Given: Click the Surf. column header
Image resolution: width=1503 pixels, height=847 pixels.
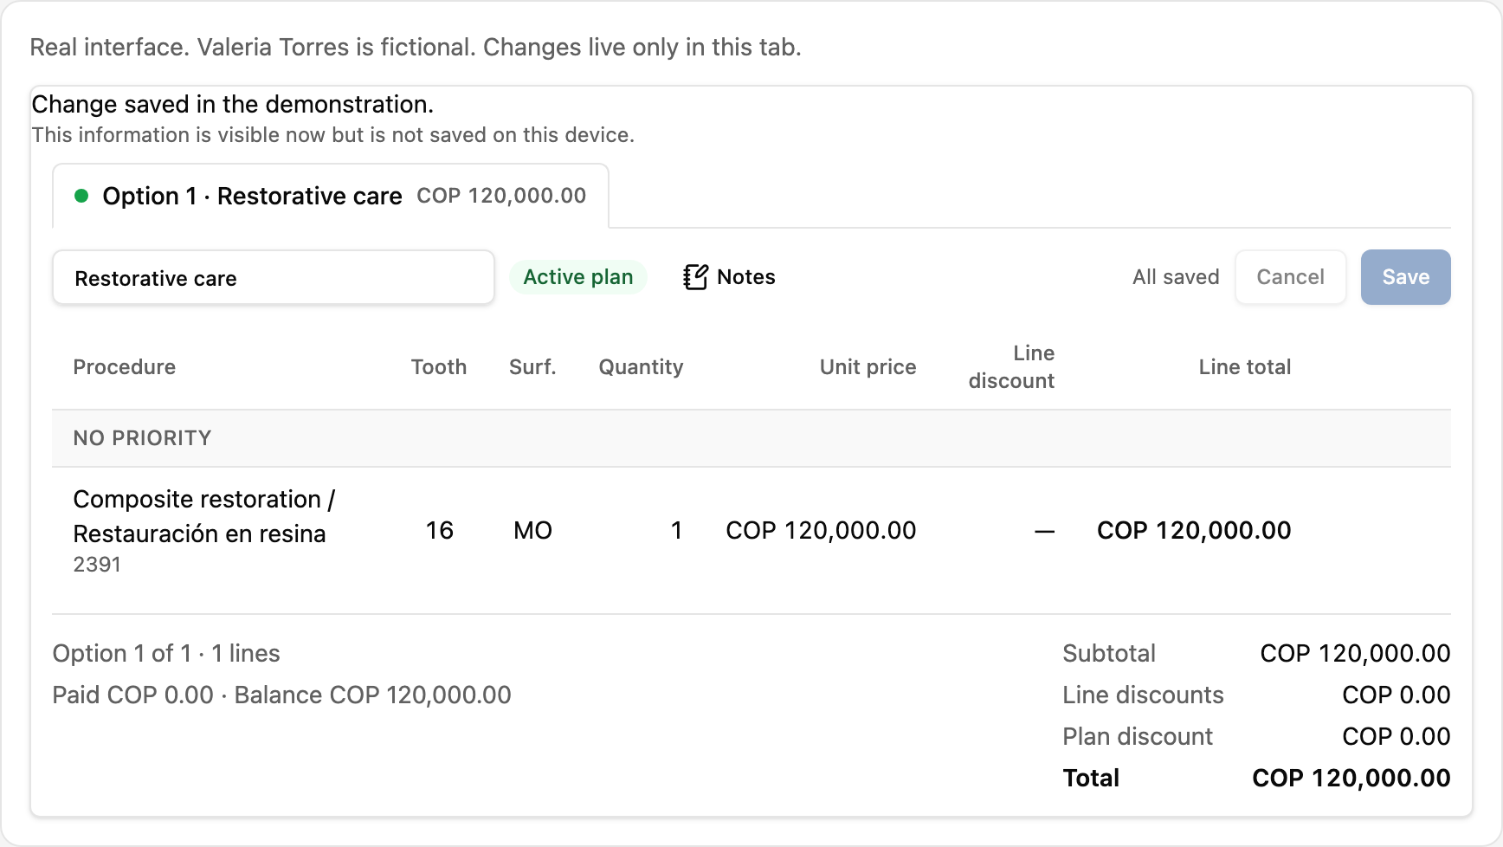Looking at the screenshot, I should coord(532,367).
